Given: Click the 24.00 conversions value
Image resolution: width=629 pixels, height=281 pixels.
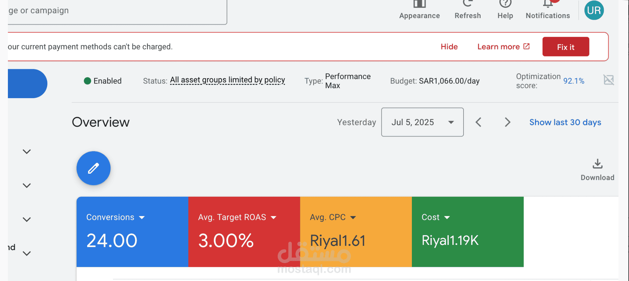Looking at the screenshot, I should tap(112, 241).
